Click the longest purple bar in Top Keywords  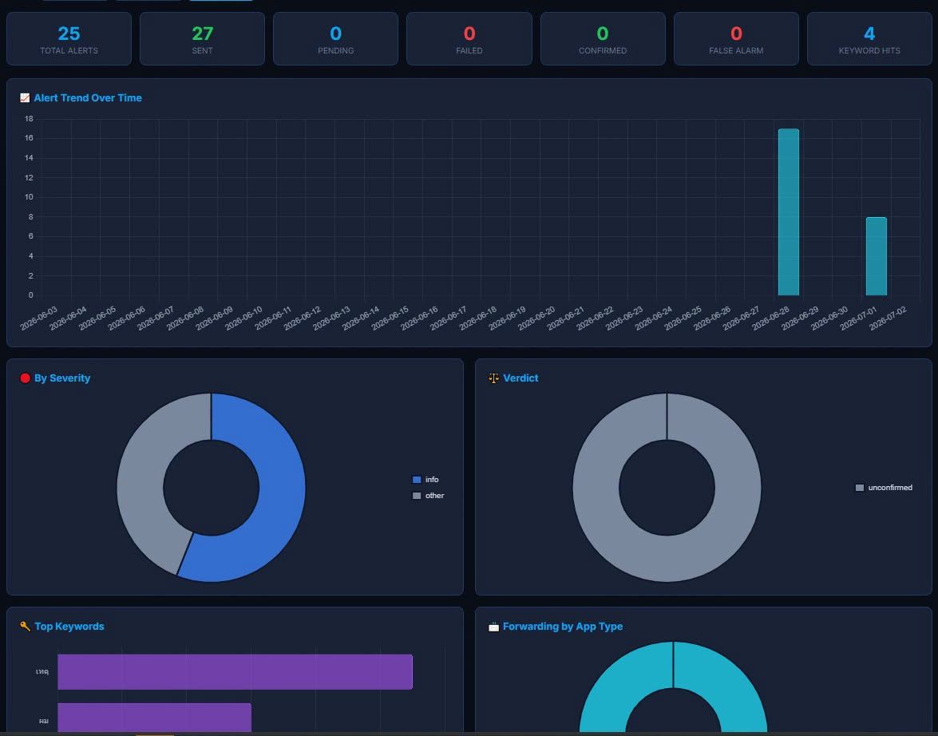[x=235, y=671]
